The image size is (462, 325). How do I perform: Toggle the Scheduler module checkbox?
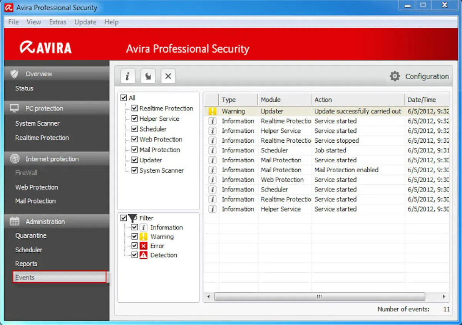click(134, 129)
